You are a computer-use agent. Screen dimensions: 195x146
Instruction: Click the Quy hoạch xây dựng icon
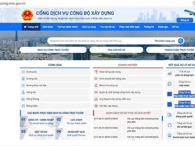pos(96,99)
